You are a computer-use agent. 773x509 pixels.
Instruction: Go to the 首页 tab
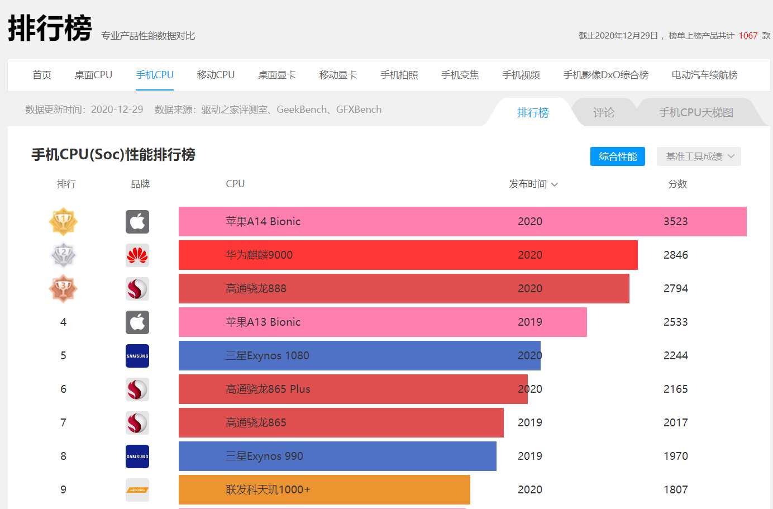click(42, 75)
